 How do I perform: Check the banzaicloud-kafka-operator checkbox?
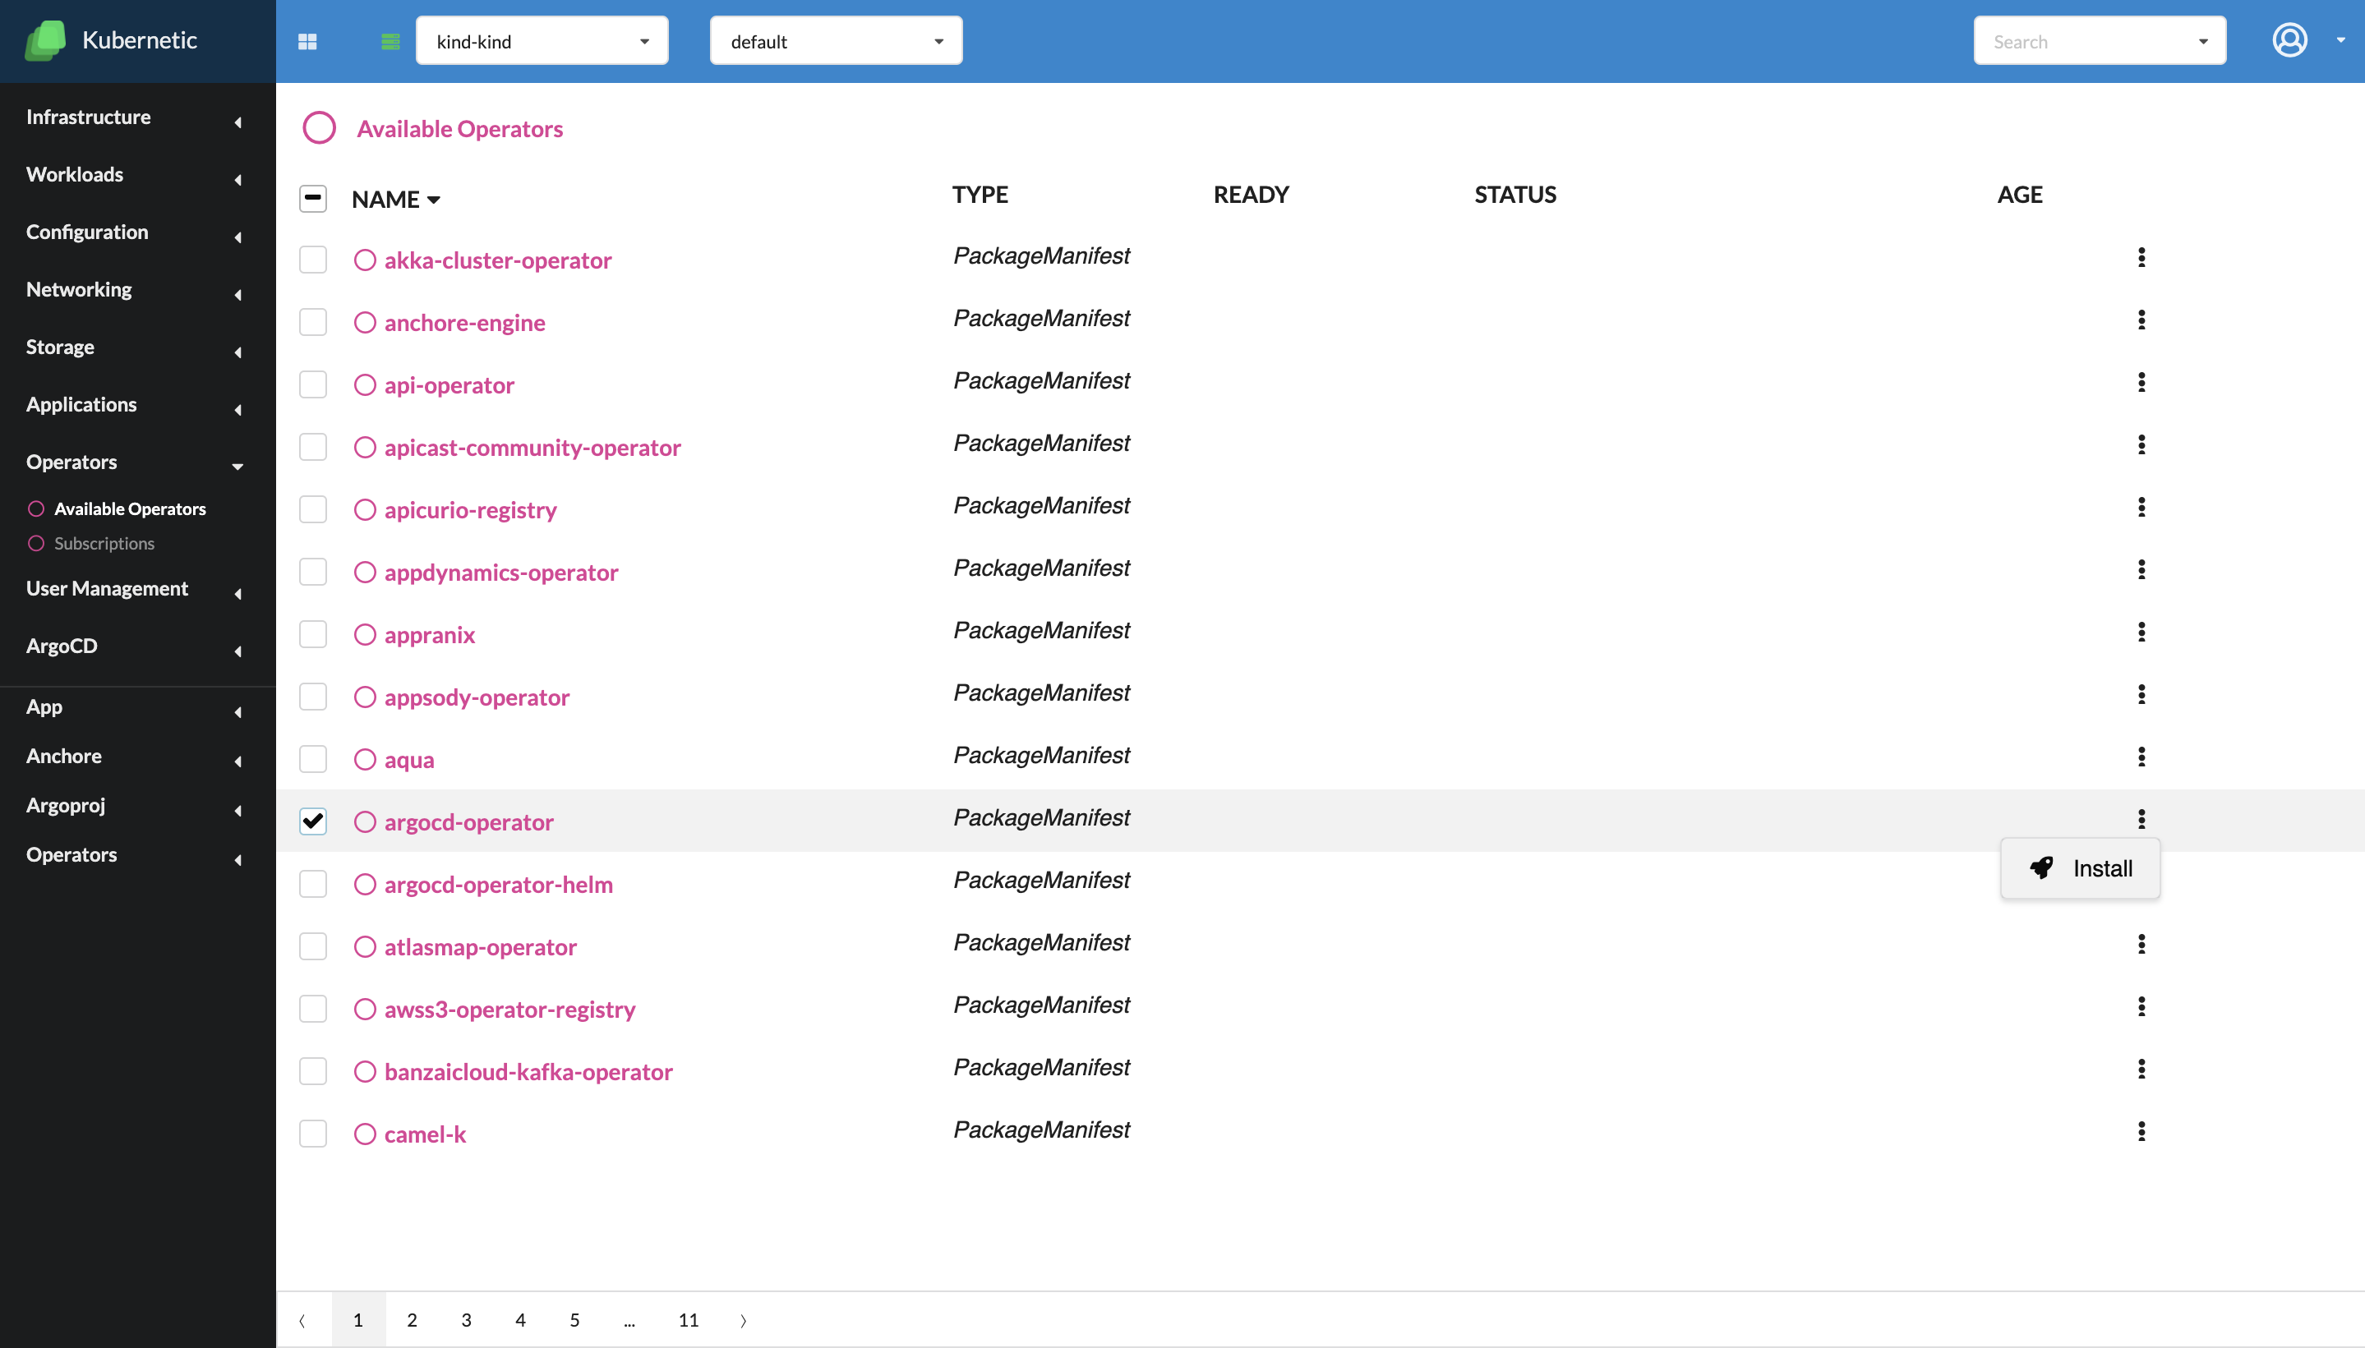(313, 1071)
